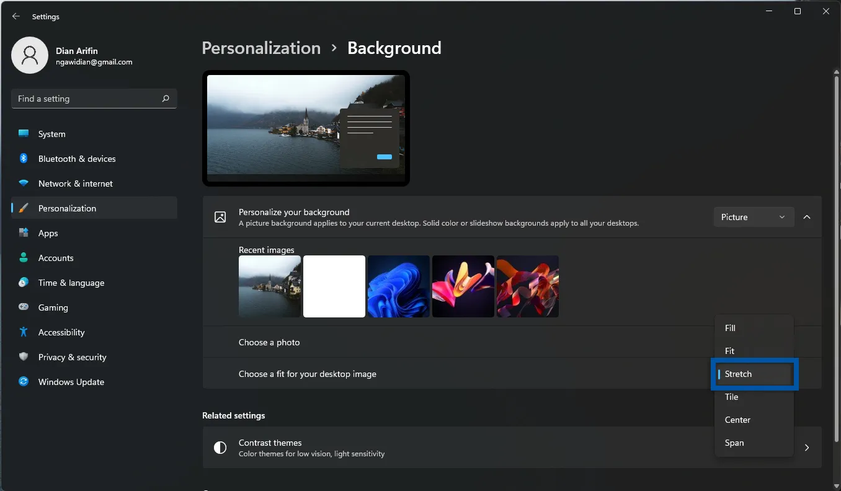
Task: Open Network & internet via Wi-Fi icon
Action: [24, 184]
